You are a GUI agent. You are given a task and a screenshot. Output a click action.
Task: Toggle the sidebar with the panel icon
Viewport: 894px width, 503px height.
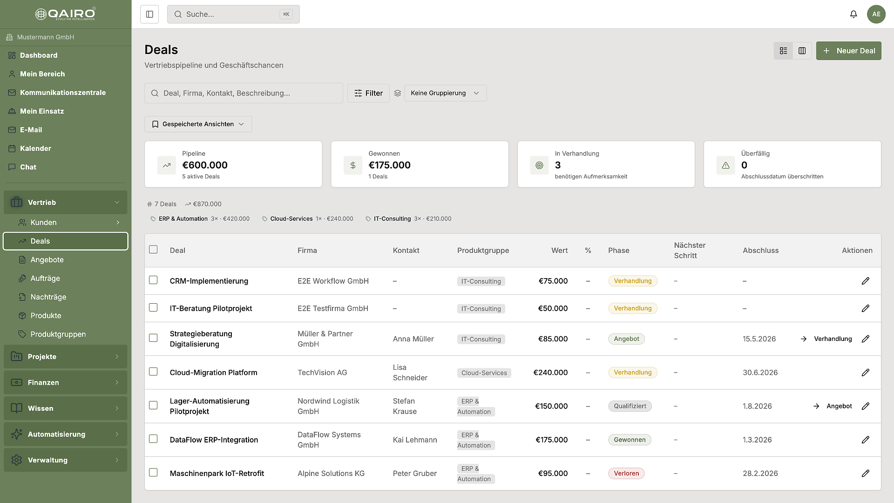(149, 14)
